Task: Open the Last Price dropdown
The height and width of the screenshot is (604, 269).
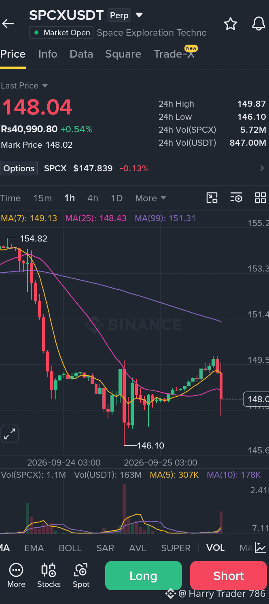Action: [x=24, y=86]
